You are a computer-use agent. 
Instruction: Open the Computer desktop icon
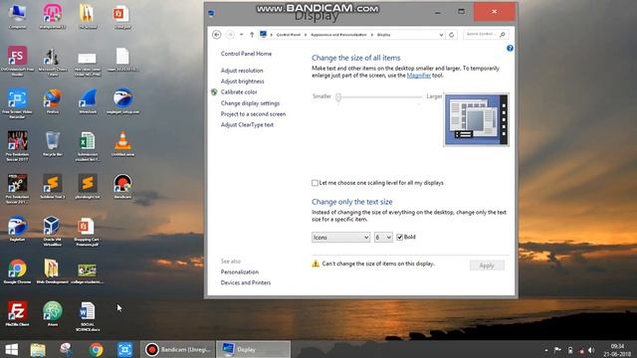click(x=18, y=17)
